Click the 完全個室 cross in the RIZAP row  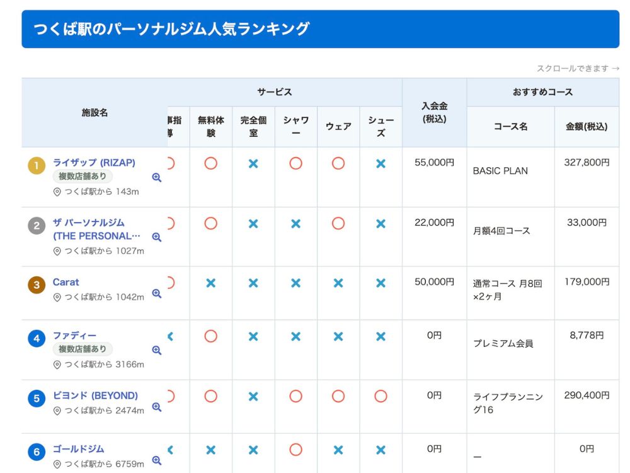coord(253,164)
